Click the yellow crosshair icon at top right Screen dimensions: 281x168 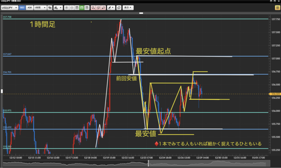pos(277,8)
